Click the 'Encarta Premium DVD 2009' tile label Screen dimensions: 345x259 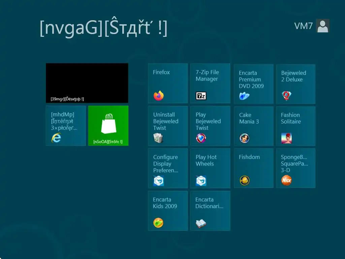click(x=251, y=80)
